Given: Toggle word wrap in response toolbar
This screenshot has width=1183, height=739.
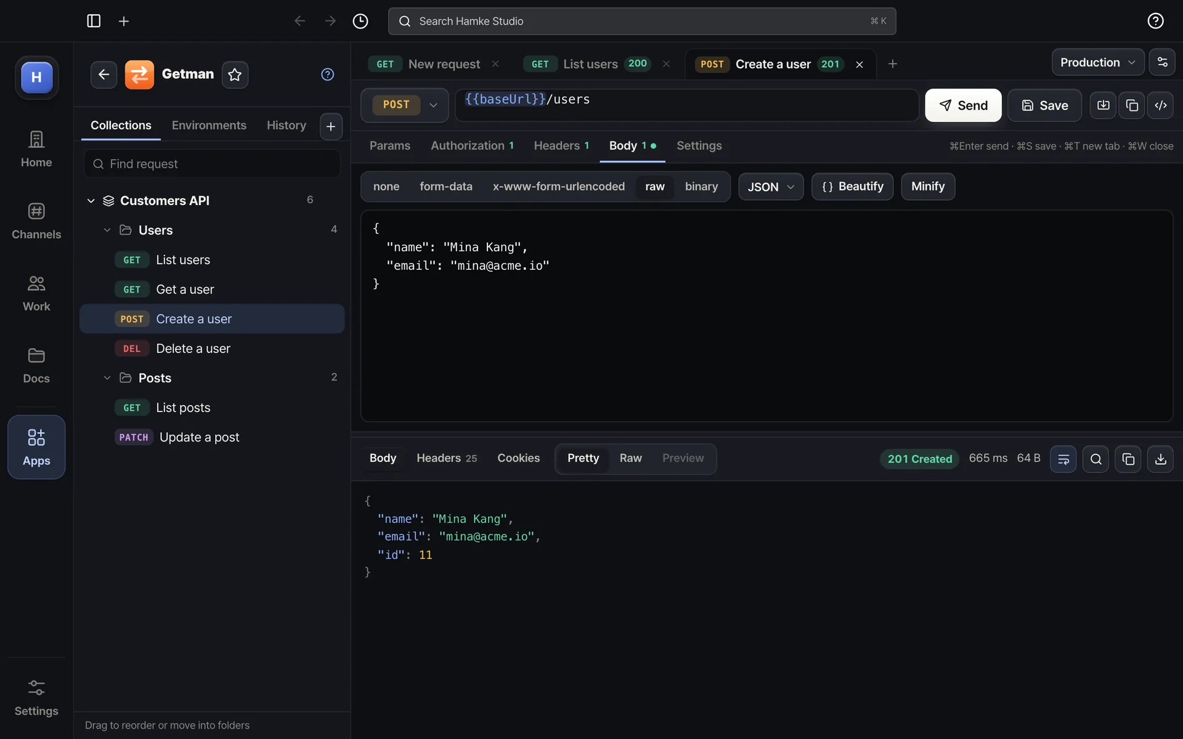Looking at the screenshot, I should [x=1063, y=459].
